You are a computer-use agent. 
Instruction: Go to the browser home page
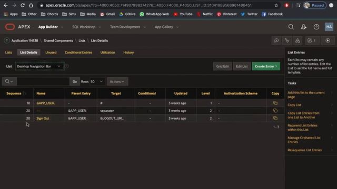[31, 5]
